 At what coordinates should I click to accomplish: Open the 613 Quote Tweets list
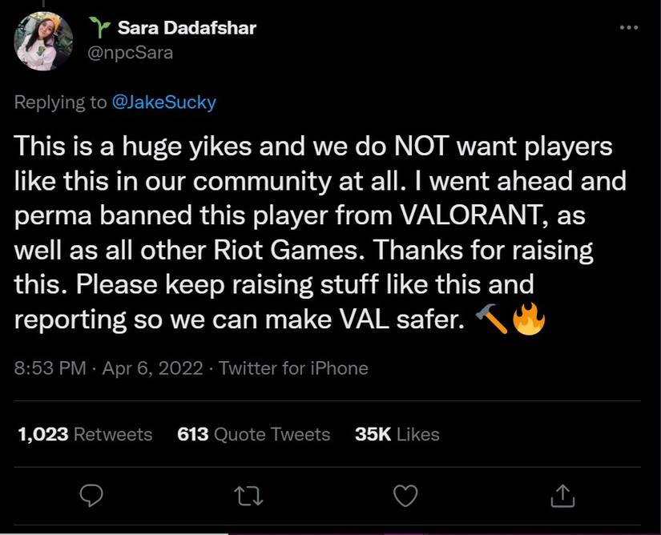(x=252, y=434)
